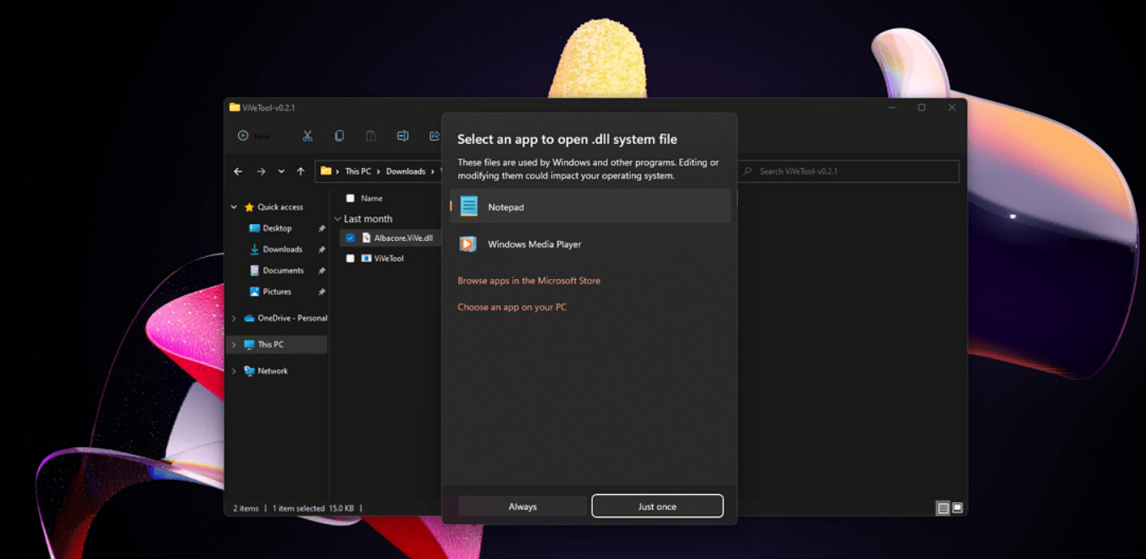Open Downloads from the breadcrumb path
The image size is (1146, 559).
pos(407,171)
